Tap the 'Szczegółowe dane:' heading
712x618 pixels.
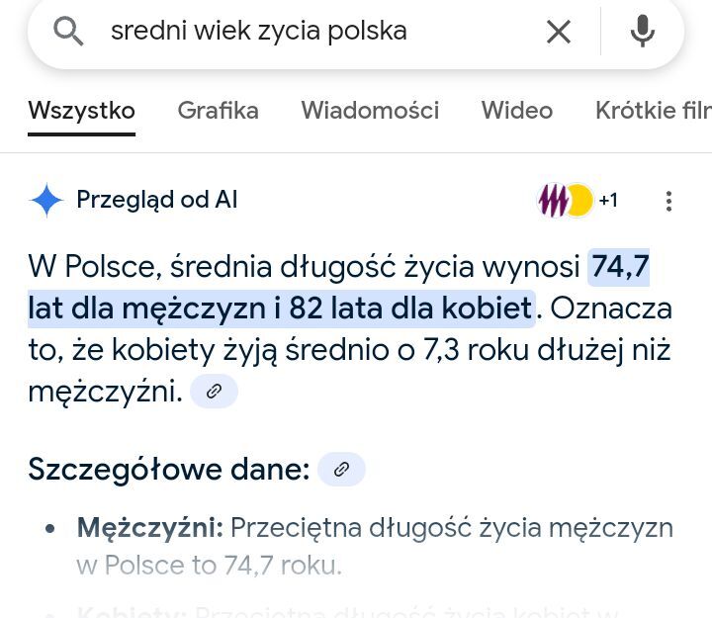tap(168, 469)
